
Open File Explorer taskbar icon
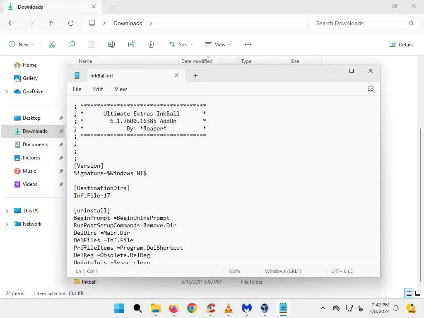156,308
